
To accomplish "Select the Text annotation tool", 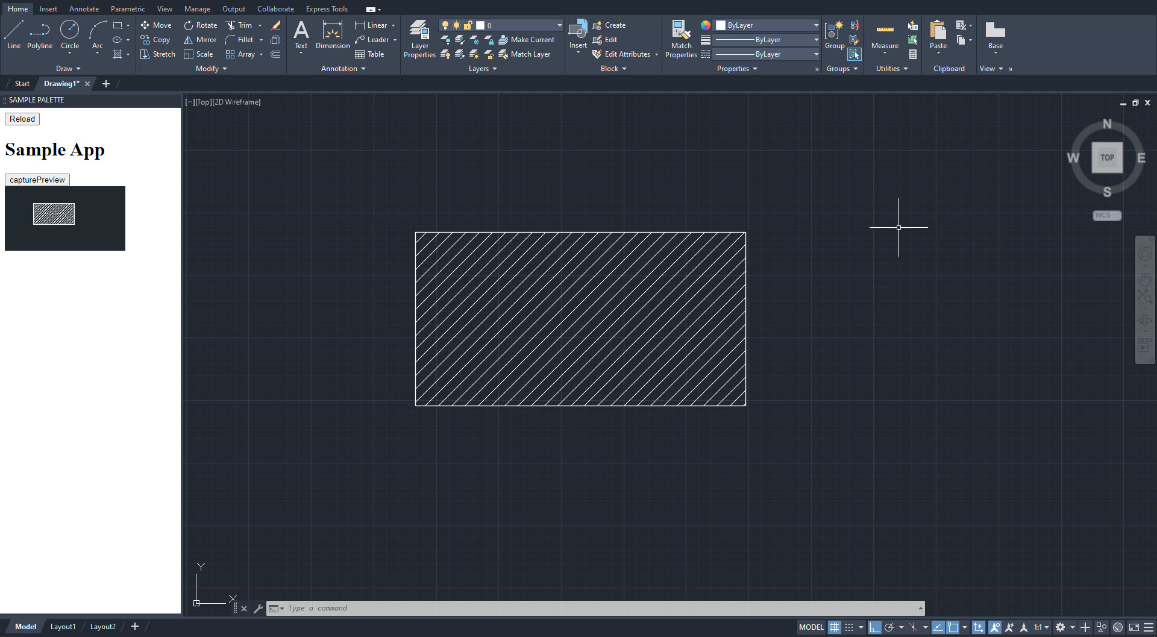I will point(301,34).
